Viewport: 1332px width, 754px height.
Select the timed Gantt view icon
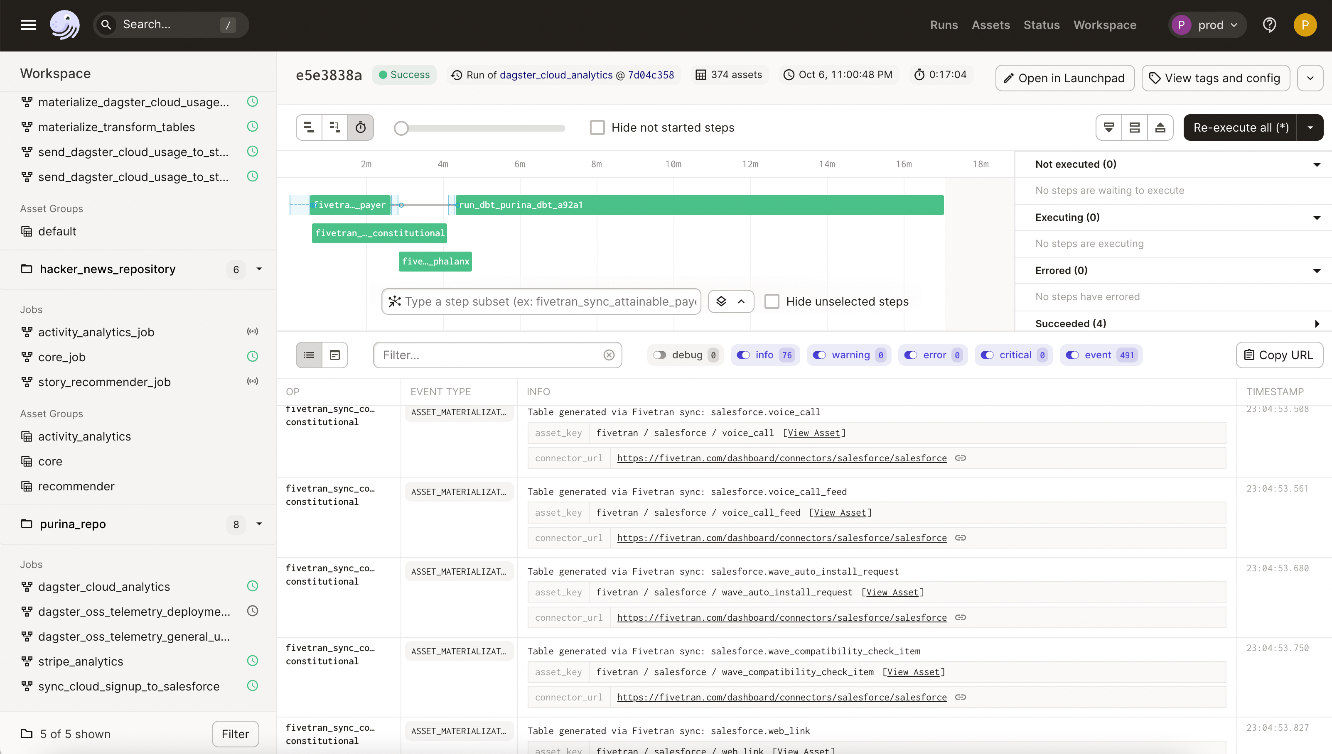pyautogui.click(x=361, y=127)
